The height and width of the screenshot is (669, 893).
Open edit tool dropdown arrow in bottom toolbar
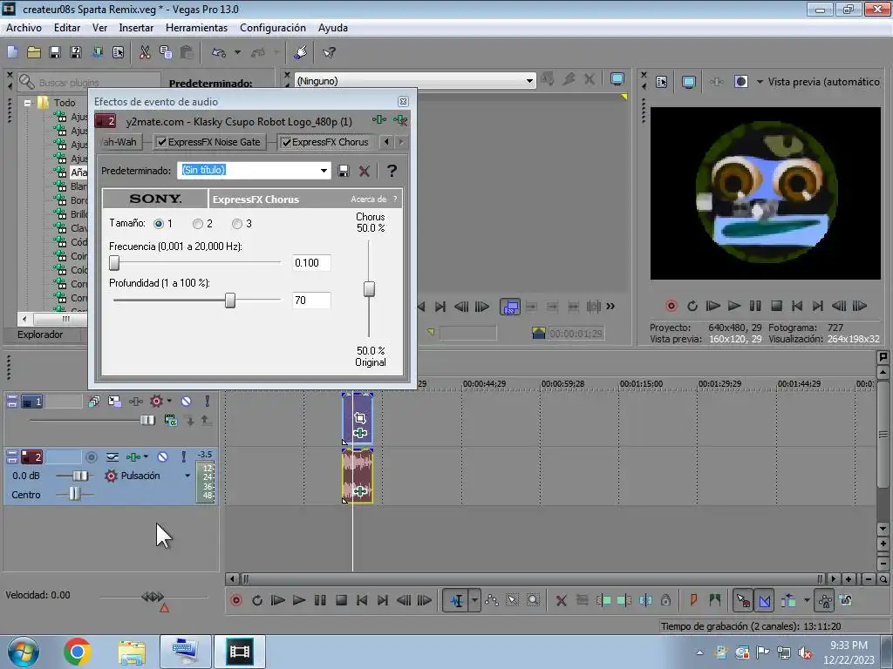tap(474, 600)
